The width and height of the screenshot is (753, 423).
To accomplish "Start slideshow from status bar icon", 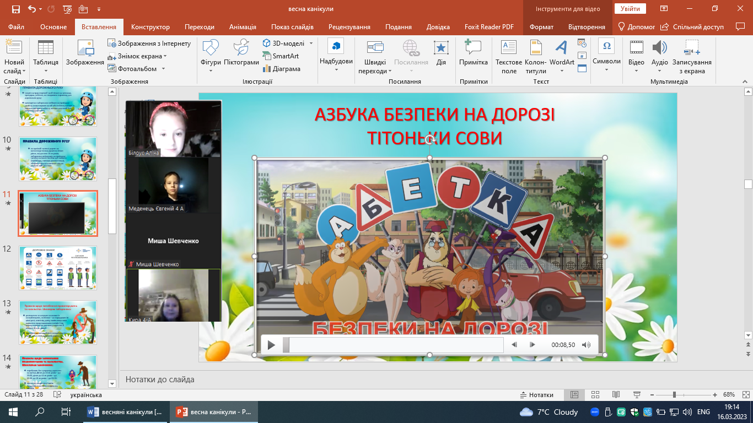I will point(637,395).
